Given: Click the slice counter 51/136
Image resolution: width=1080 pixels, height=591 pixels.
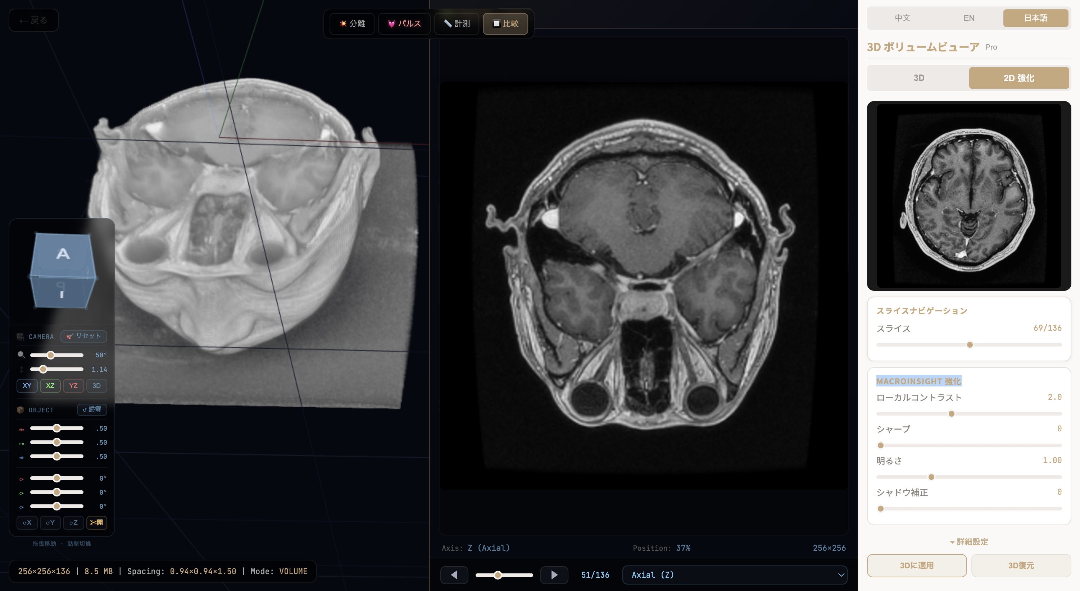Looking at the screenshot, I should tap(595, 575).
